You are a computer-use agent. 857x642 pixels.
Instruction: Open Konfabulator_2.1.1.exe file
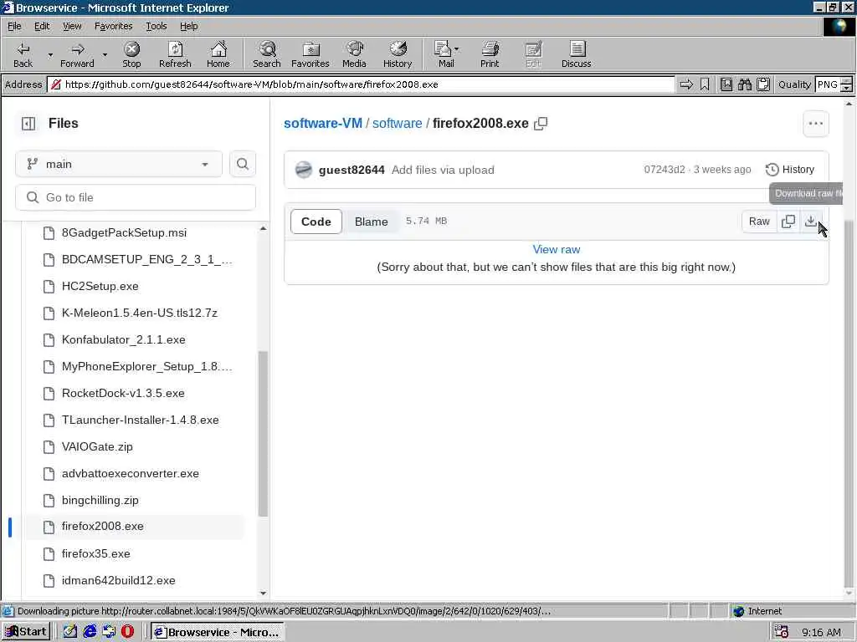click(x=124, y=339)
